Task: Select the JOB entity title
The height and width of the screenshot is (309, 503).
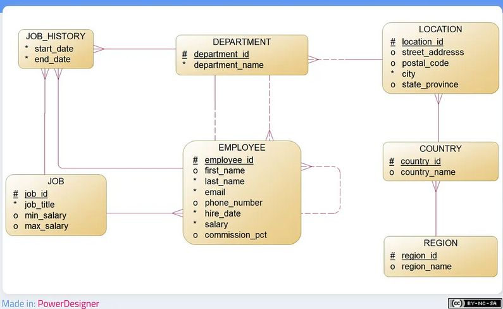Action: 55,181
